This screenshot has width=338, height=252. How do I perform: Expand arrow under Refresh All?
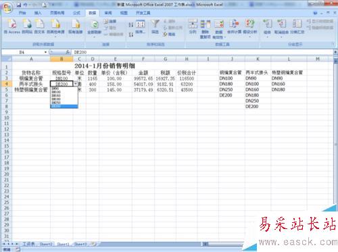95,37
